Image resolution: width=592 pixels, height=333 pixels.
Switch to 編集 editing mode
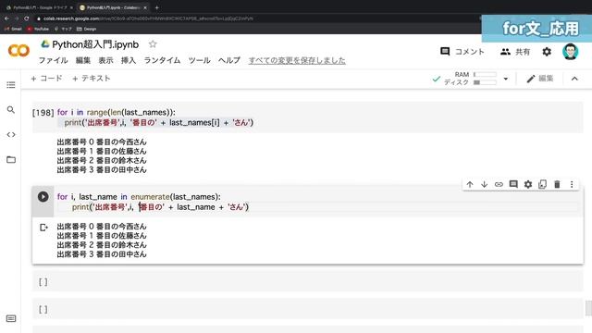(x=540, y=79)
